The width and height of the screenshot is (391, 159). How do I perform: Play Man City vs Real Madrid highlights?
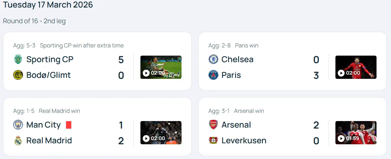pyautogui.click(x=161, y=132)
